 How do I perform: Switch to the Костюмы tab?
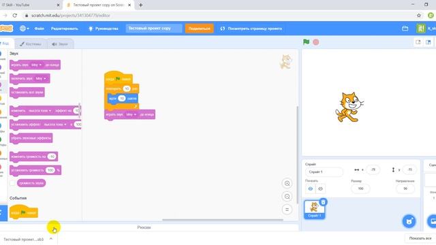(x=31, y=44)
